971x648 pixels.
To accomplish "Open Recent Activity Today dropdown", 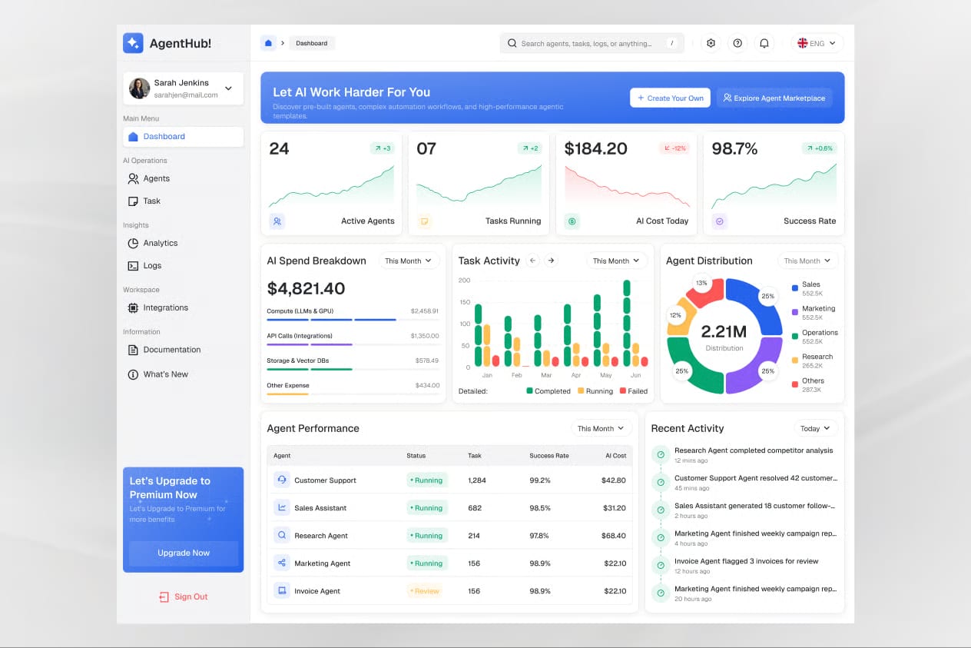I will [816, 428].
